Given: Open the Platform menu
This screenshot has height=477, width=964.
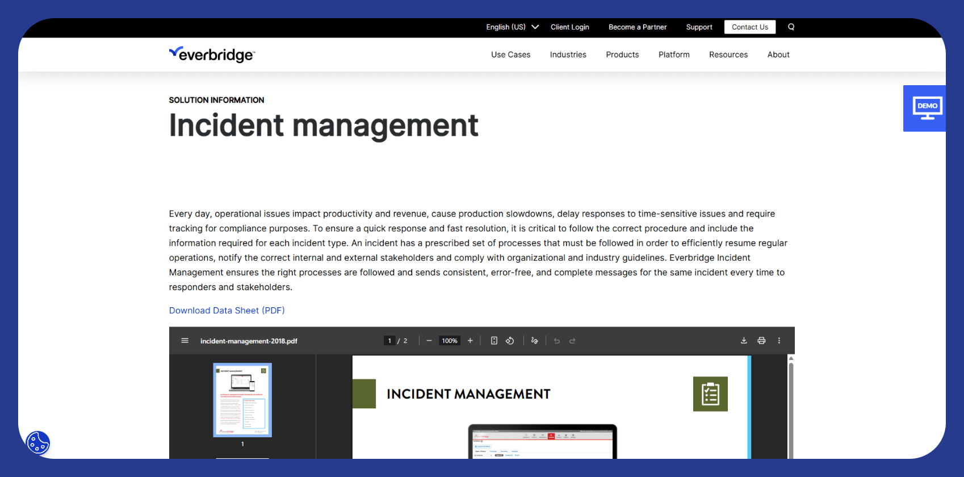Looking at the screenshot, I should pyautogui.click(x=674, y=55).
